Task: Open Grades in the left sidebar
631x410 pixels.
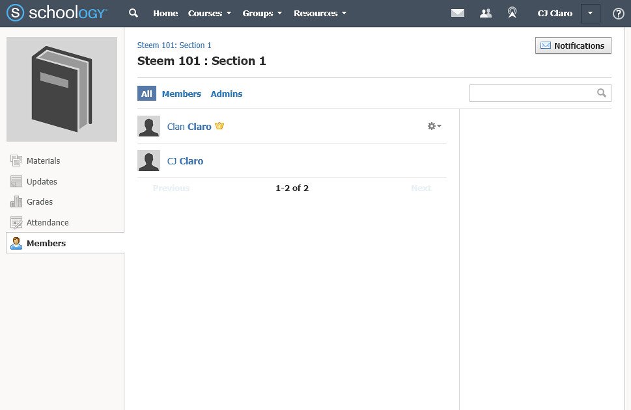Action: (x=40, y=201)
